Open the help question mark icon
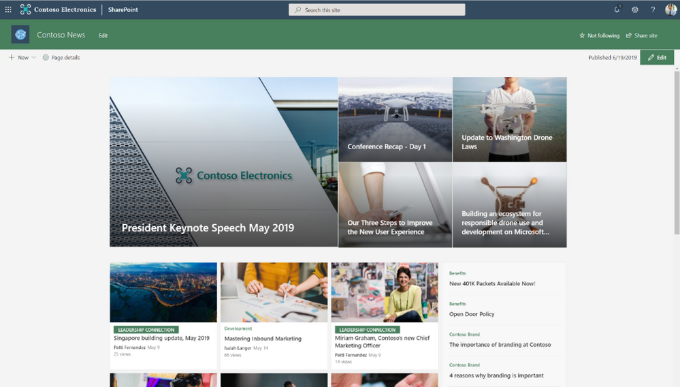Viewport: 680px width, 387px height. click(x=653, y=10)
